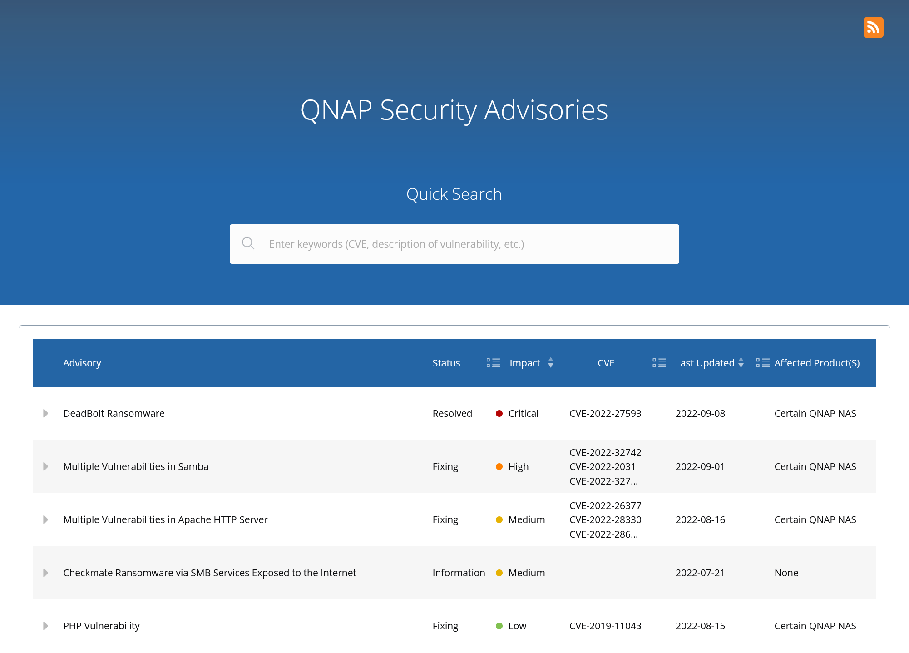Click Certain QNAP NAS in DeadBolt row
The width and height of the screenshot is (909, 653).
[x=815, y=413]
